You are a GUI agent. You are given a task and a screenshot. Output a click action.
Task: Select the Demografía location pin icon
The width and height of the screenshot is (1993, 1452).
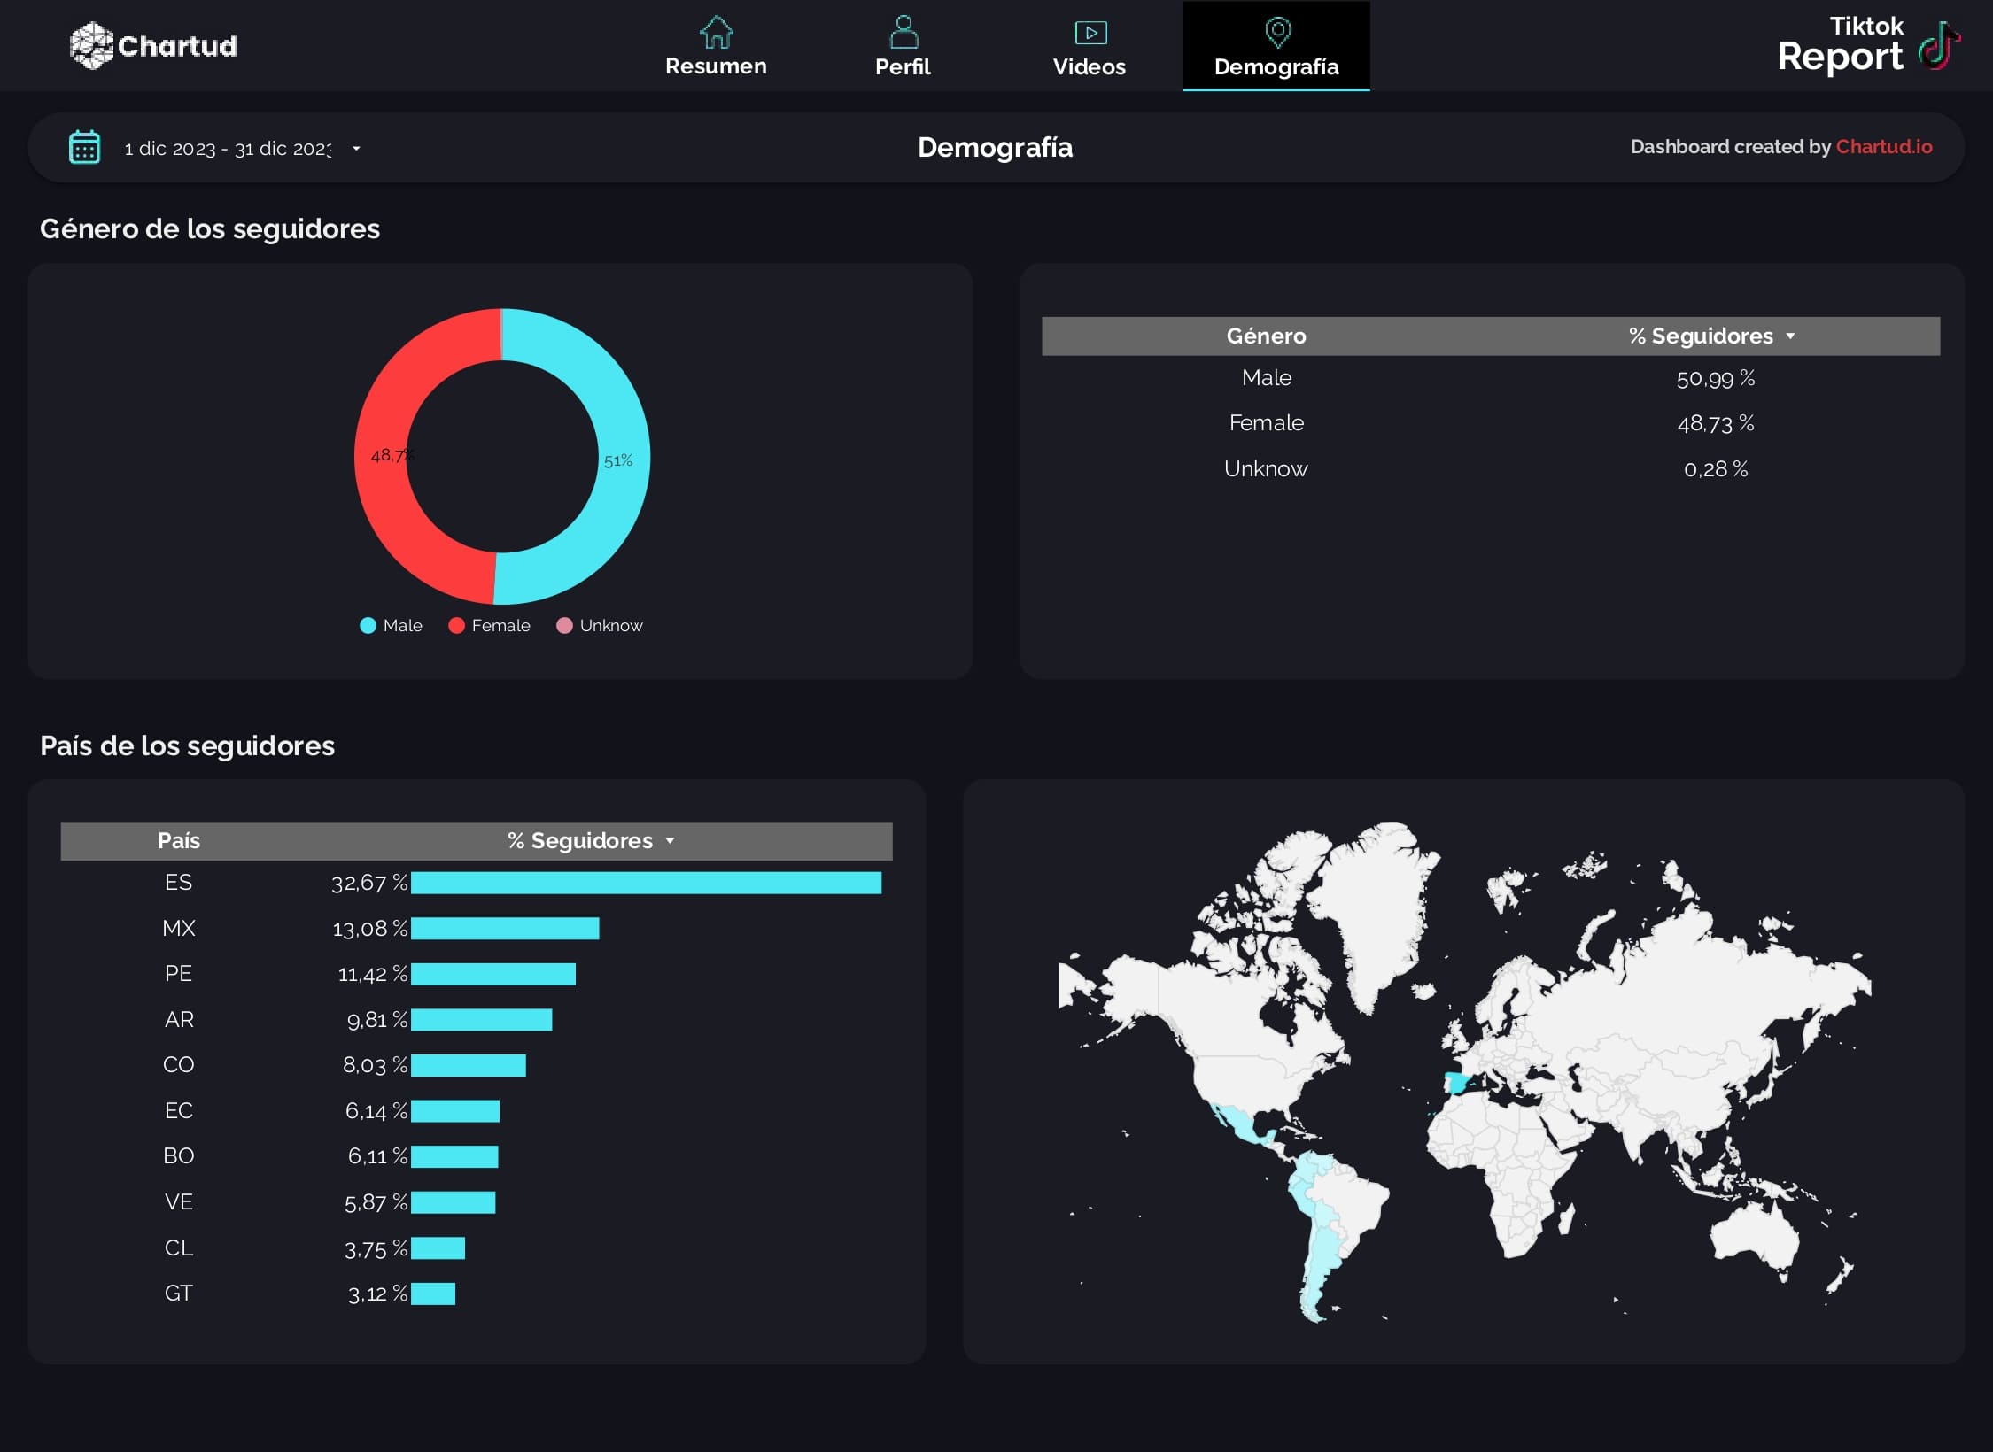1276,32
